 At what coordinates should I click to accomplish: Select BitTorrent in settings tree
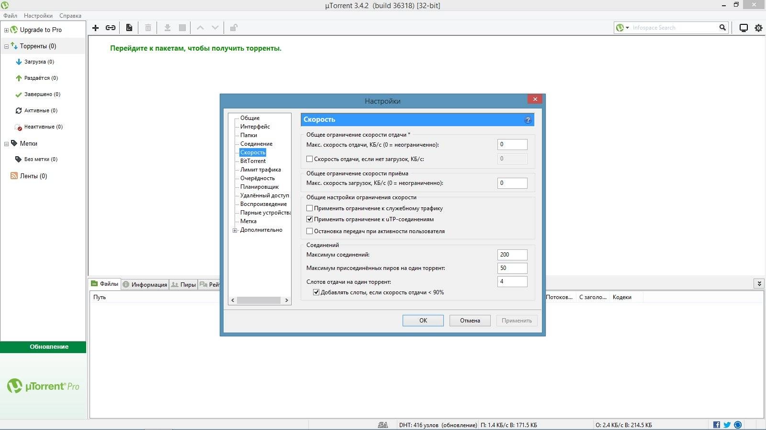(x=253, y=161)
